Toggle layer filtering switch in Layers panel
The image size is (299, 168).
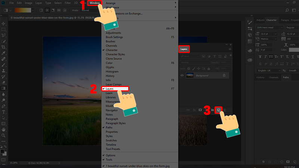[x=231, y=56]
